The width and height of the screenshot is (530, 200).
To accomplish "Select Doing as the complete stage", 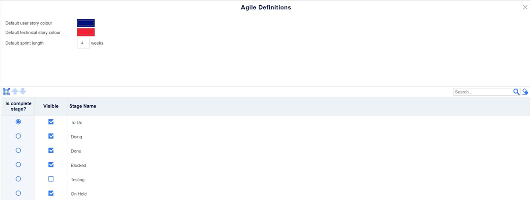I will click(x=18, y=136).
